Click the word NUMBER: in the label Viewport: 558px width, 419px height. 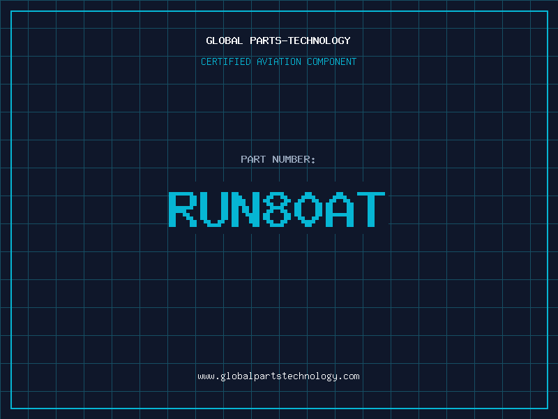click(x=294, y=159)
